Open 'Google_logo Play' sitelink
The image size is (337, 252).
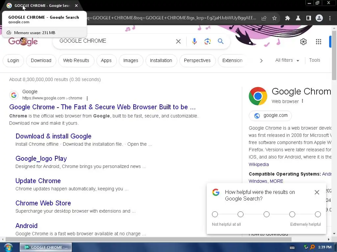pos(41,158)
